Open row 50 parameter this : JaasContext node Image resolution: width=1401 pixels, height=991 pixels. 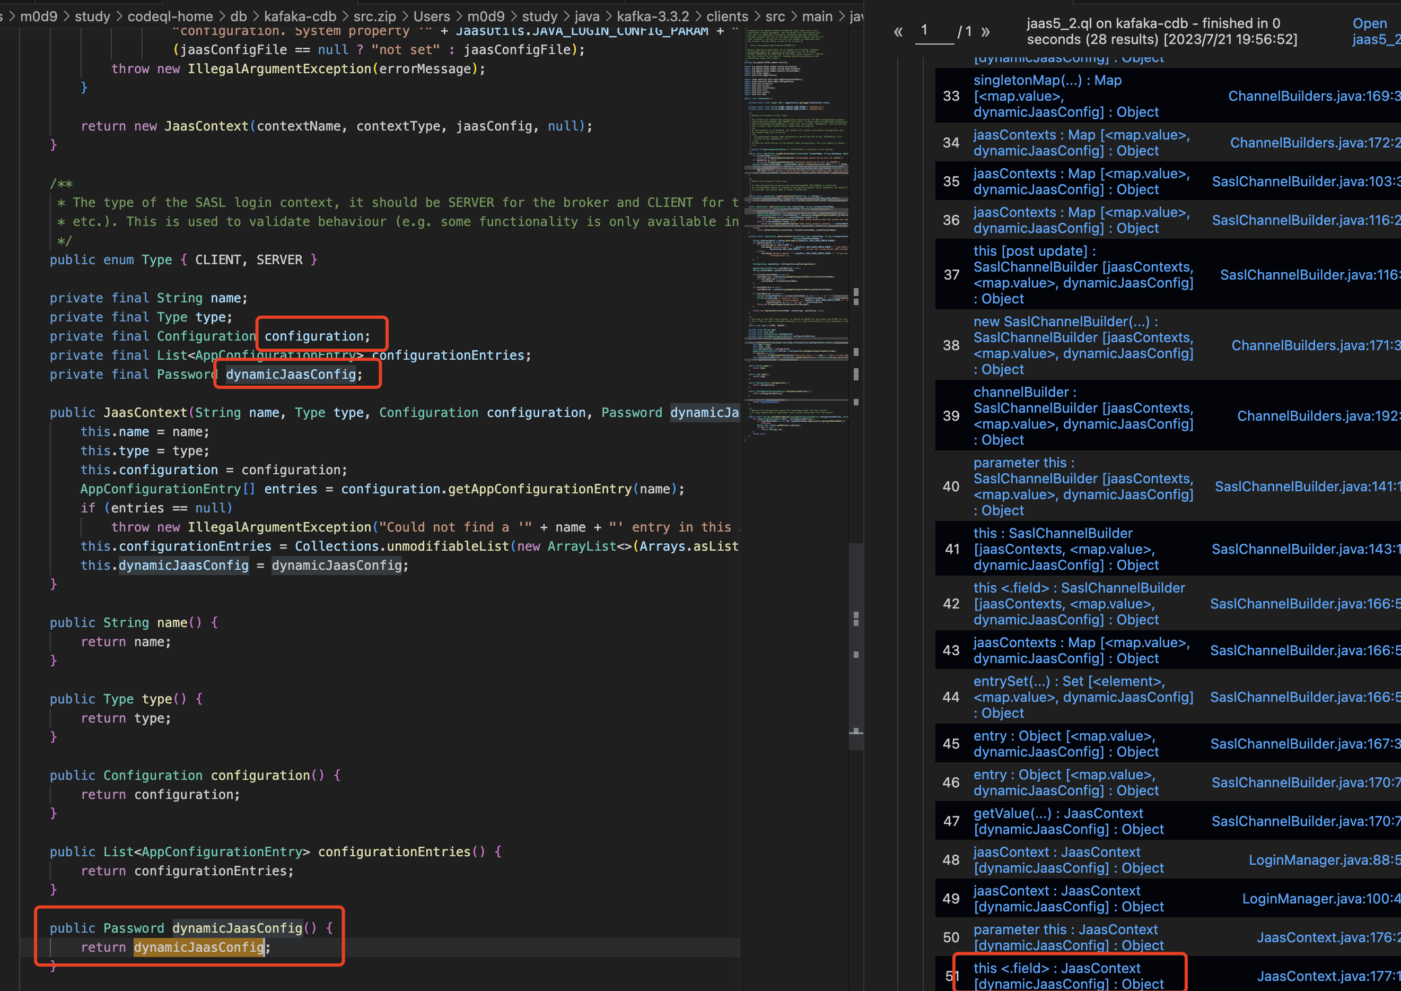click(x=1069, y=937)
